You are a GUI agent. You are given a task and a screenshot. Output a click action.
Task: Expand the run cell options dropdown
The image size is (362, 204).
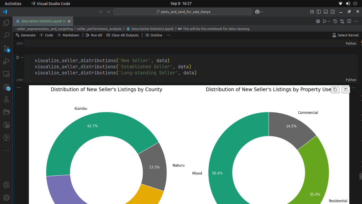click(22, 57)
